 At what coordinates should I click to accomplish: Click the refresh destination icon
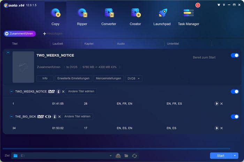tap(135, 156)
